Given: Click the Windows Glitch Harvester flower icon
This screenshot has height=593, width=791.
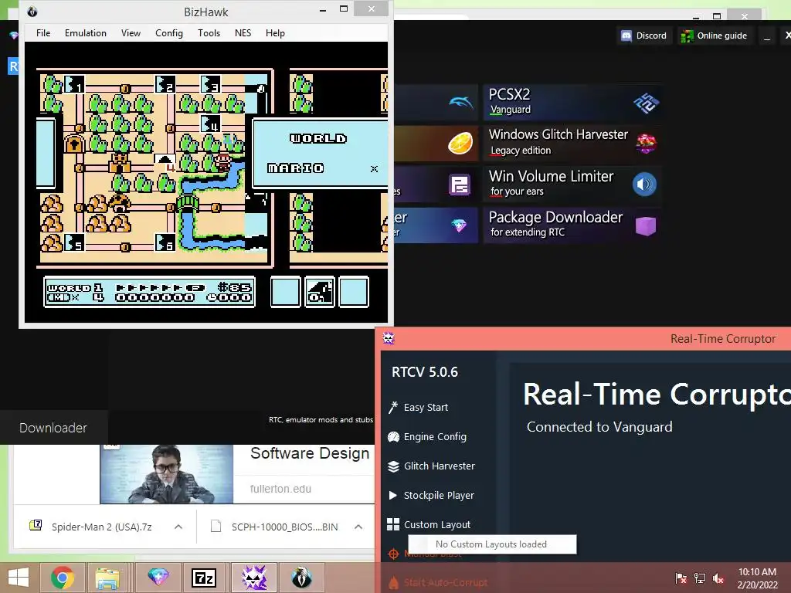Looking at the screenshot, I should pos(647,144).
